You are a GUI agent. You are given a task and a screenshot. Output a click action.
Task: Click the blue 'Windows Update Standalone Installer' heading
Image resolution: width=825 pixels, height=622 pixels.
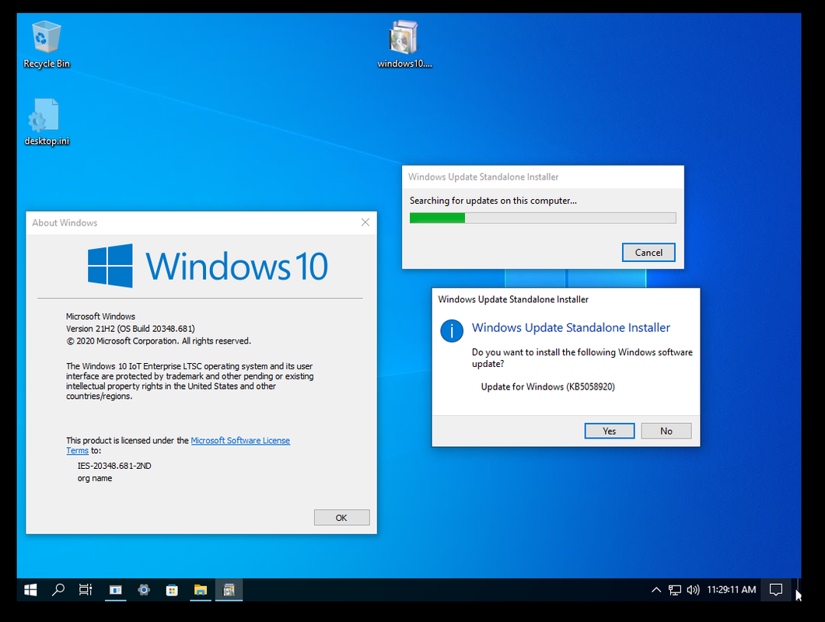pyautogui.click(x=571, y=328)
